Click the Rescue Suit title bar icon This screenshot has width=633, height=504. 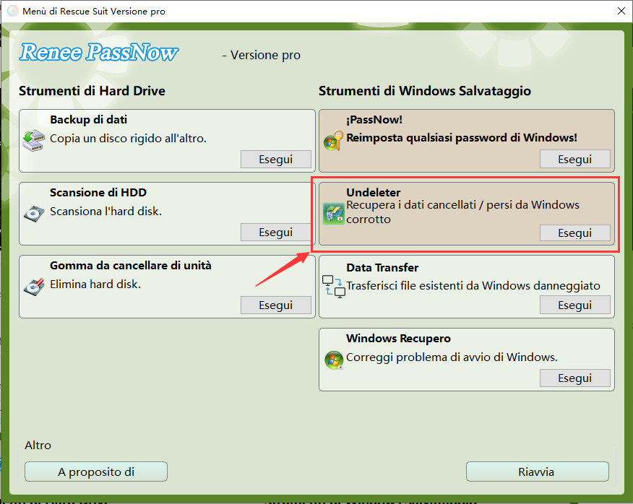tap(12, 11)
